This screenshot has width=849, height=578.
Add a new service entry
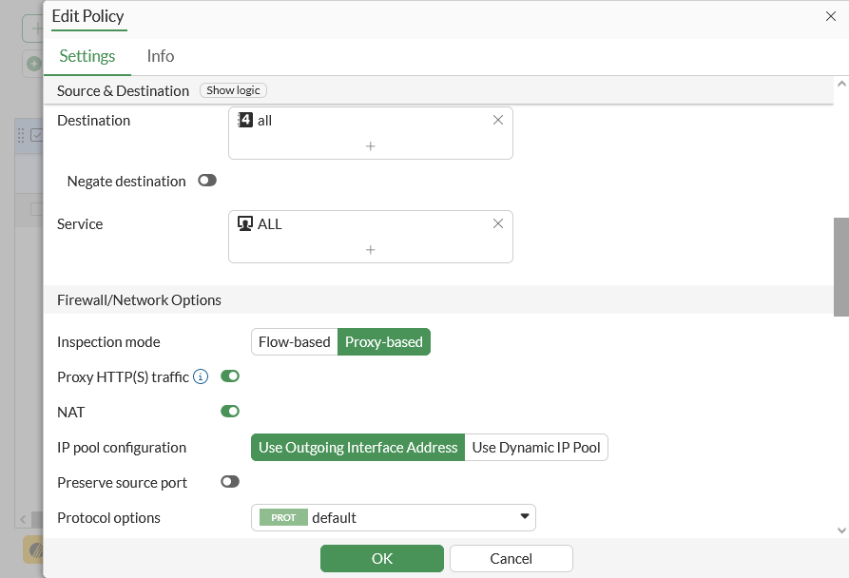click(371, 249)
